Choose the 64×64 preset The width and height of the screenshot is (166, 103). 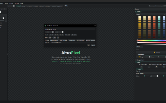click(62, 35)
